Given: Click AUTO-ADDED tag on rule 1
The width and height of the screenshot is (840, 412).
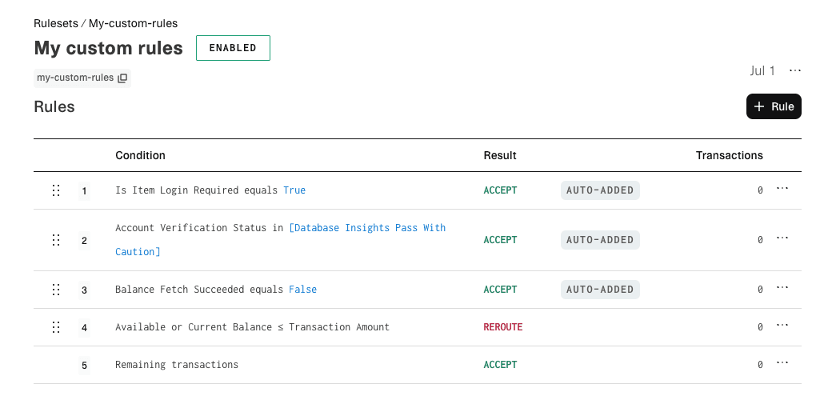Looking at the screenshot, I should point(600,190).
